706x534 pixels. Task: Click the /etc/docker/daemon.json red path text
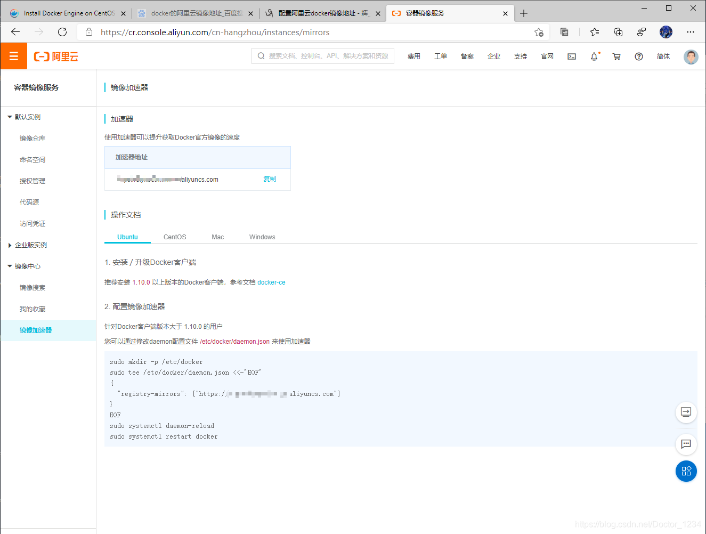point(235,342)
